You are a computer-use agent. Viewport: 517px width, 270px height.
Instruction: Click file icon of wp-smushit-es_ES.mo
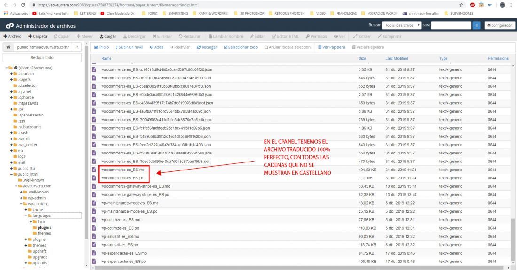tap(94, 236)
